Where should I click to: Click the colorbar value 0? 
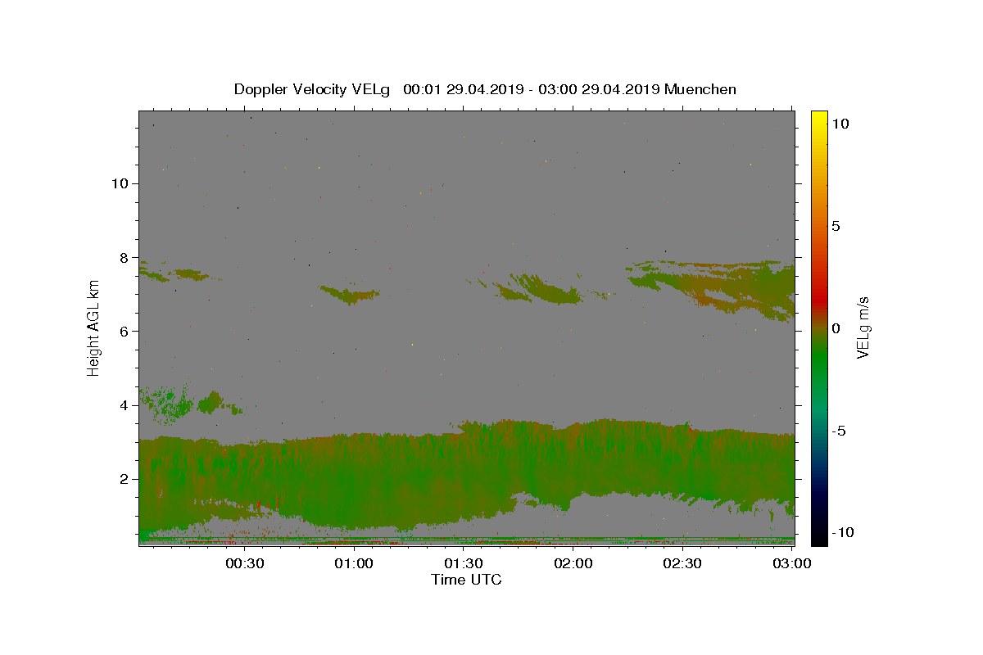[836, 328]
